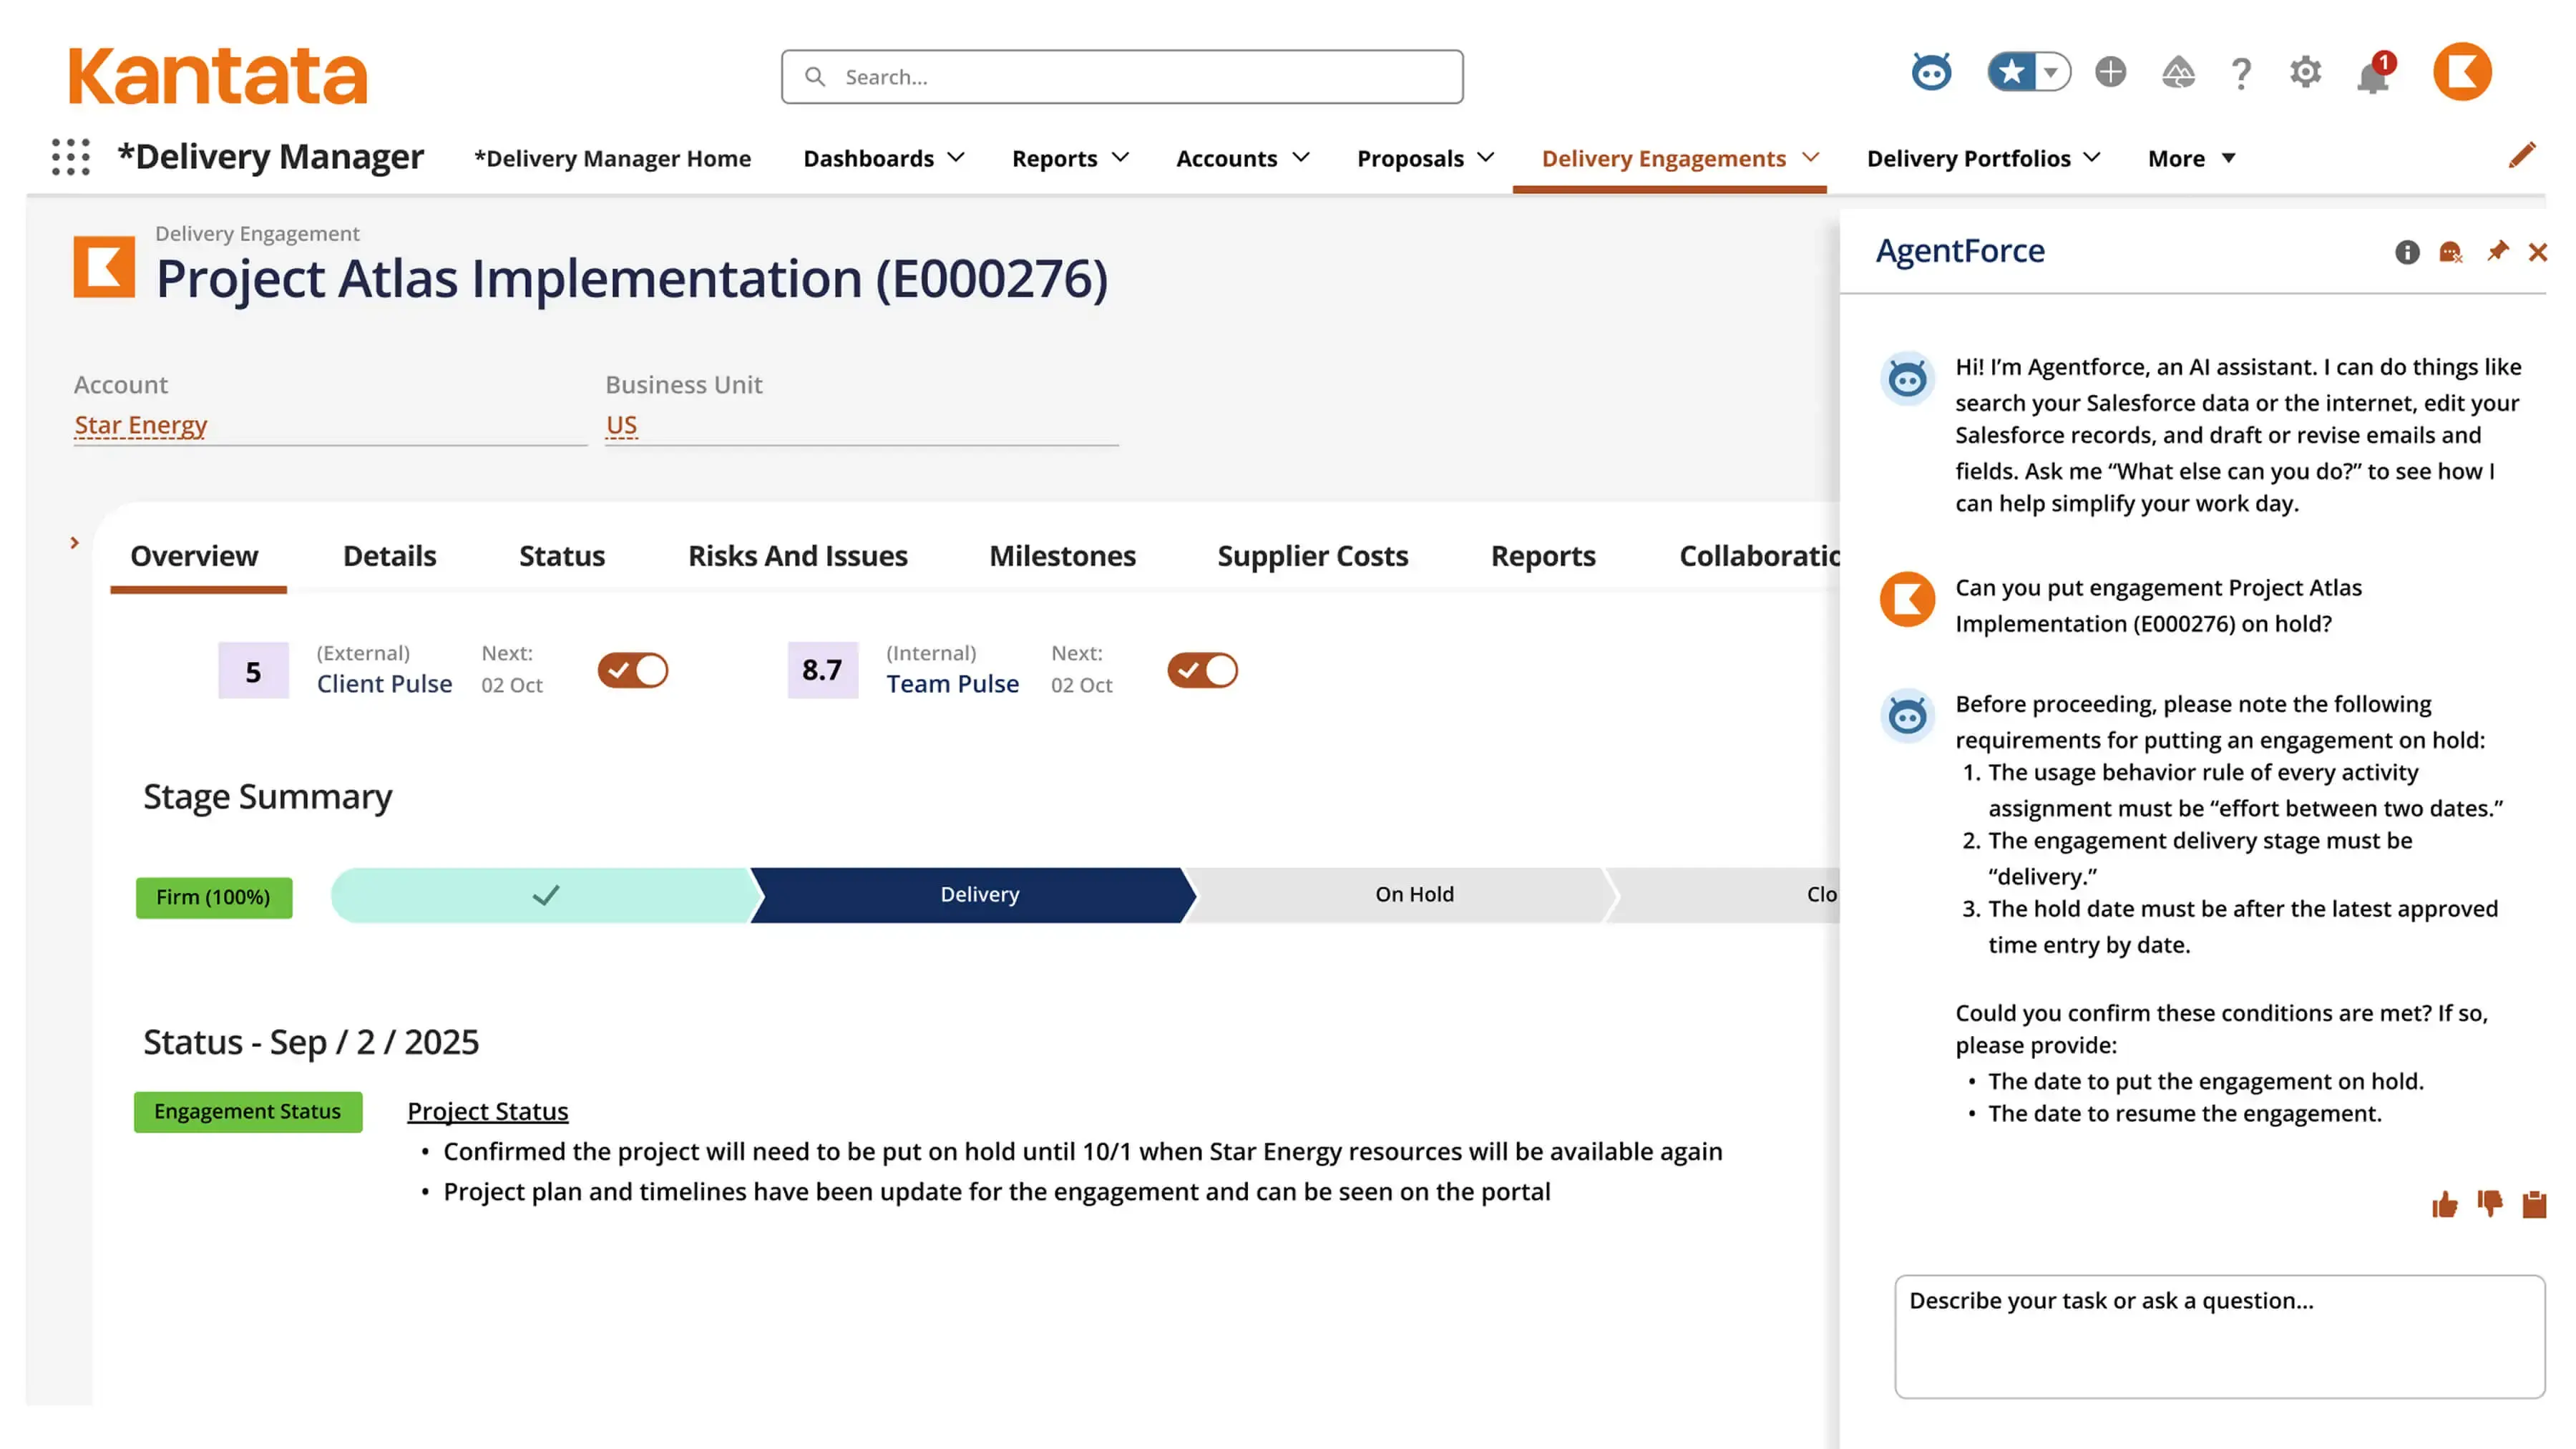The height and width of the screenshot is (1449, 2576).
Task: Give thumbs up to the AgentForce response
Action: [2446, 1205]
